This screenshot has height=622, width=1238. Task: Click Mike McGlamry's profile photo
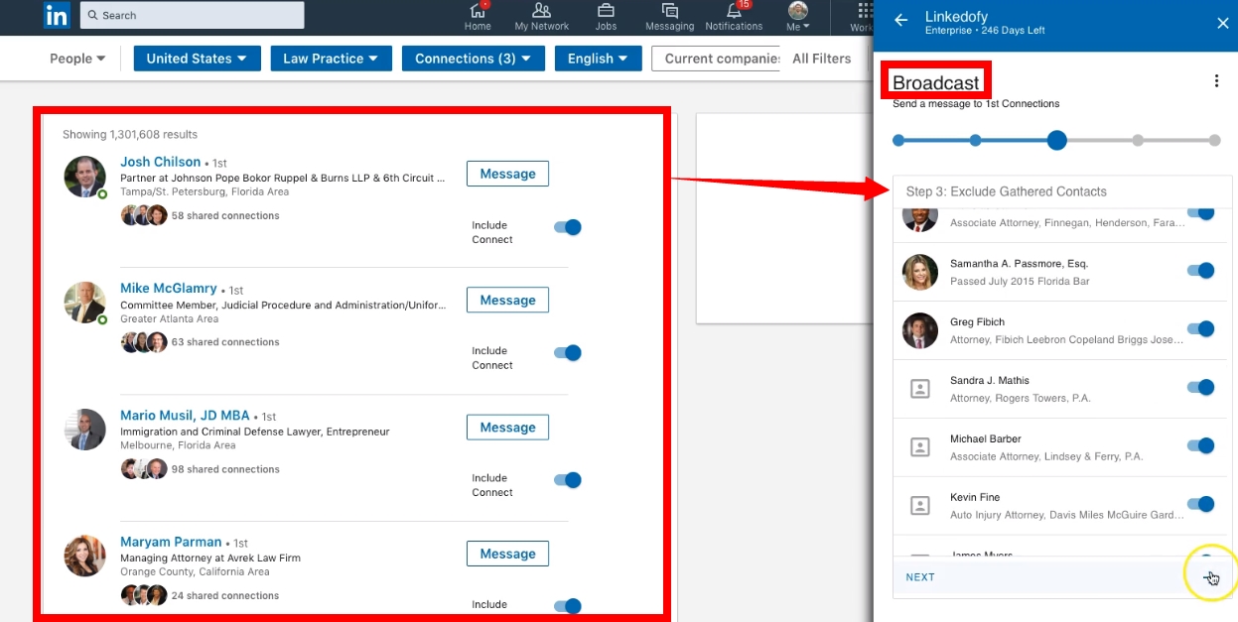[84, 303]
